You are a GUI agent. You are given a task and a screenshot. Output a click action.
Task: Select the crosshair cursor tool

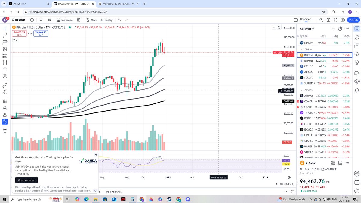(x=5, y=29)
